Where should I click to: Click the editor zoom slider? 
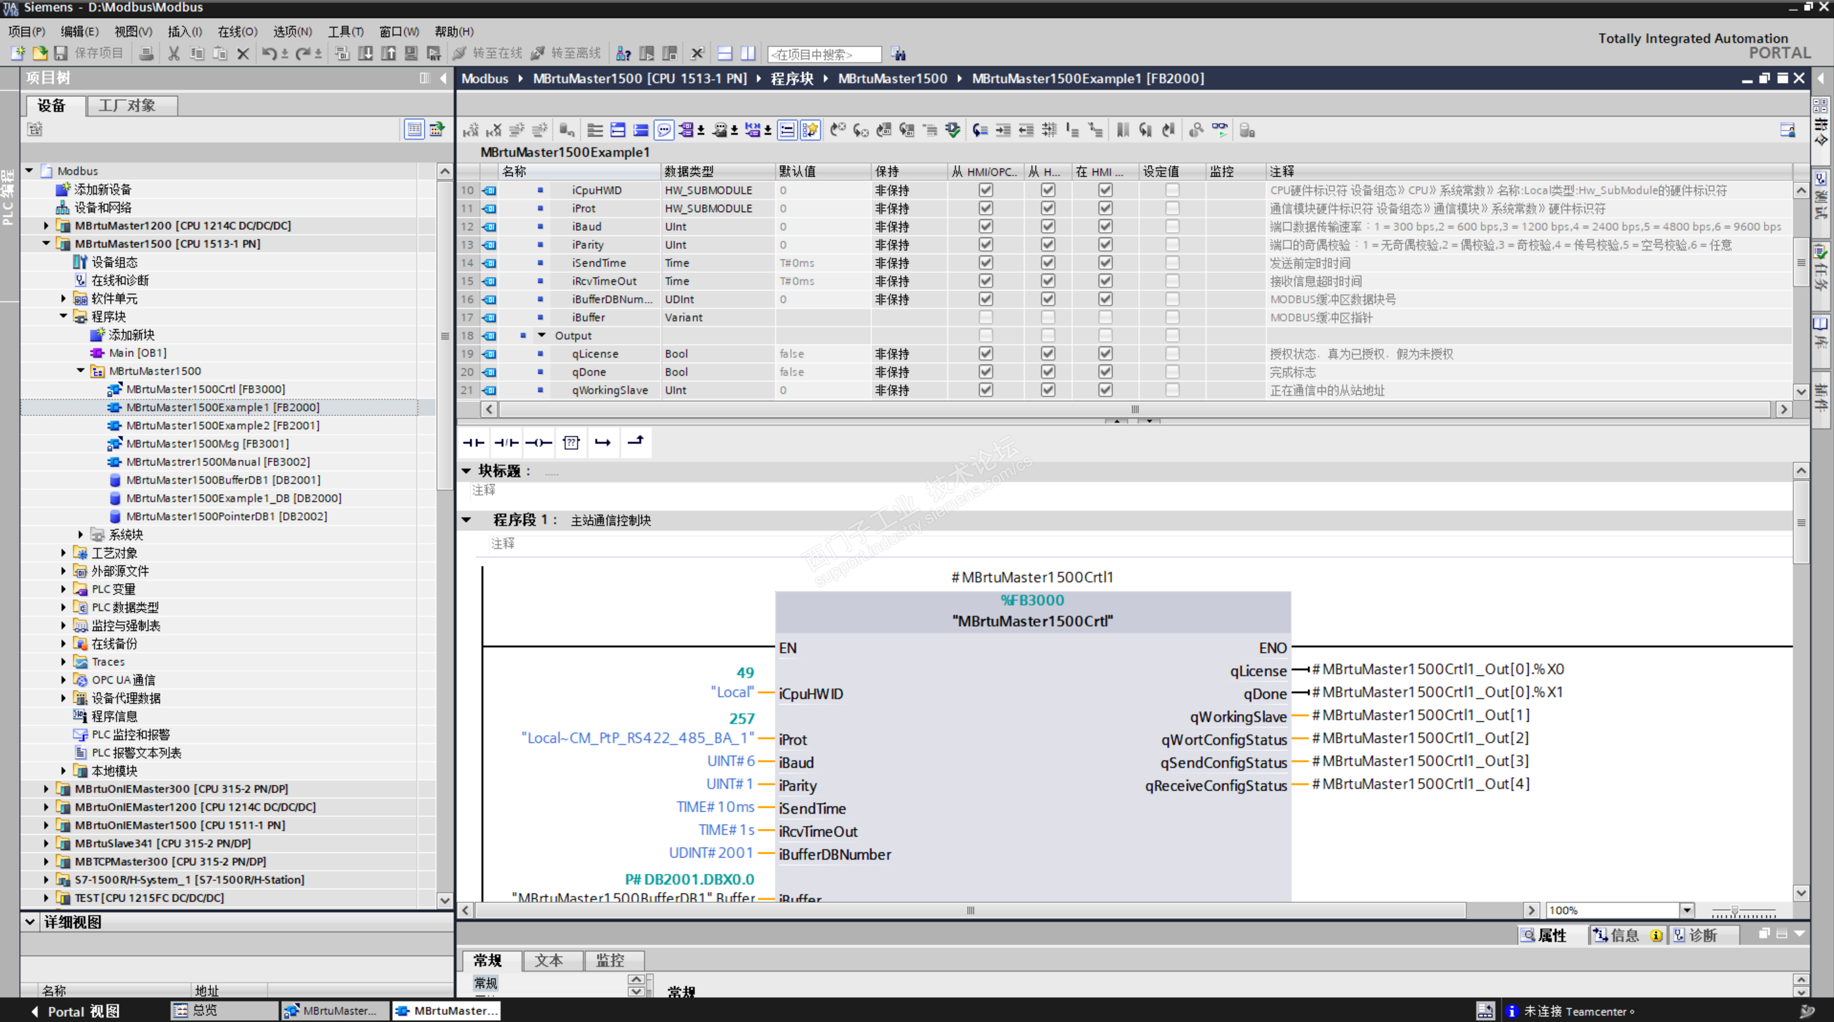(x=1735, y=911)
